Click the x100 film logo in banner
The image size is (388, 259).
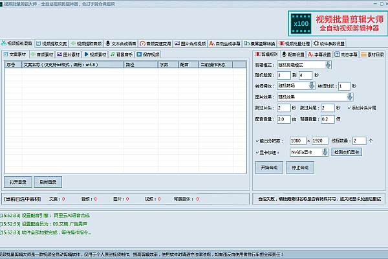[301, 23]
